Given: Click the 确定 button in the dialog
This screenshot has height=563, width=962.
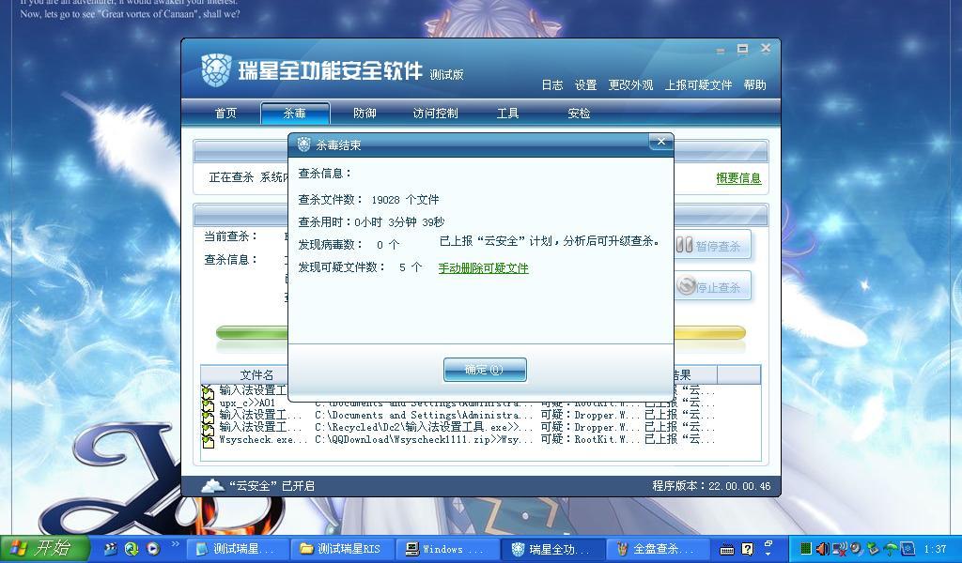Looking at the screenshot, I should [x=485, y=370].
